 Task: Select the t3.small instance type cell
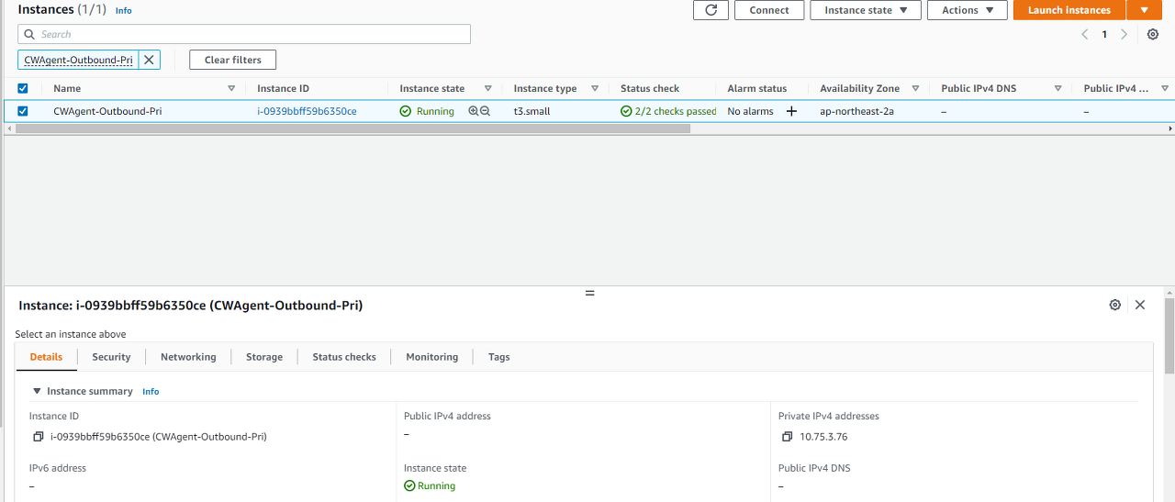pyautogui.click(x=532, y=111)
